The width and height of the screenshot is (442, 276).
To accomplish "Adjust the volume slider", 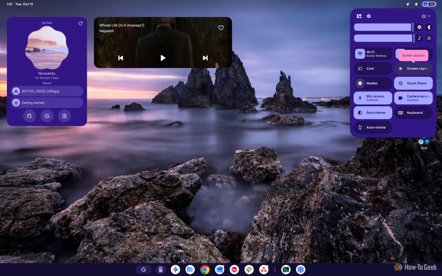I will click(x=383, y=38).
